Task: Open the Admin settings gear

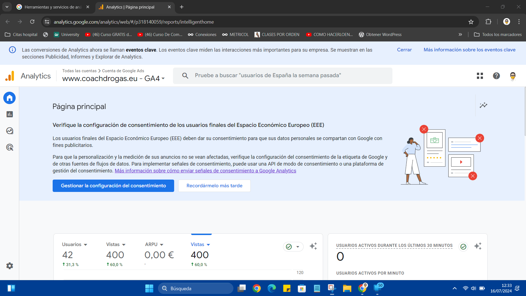Action: tap(10, 266)
